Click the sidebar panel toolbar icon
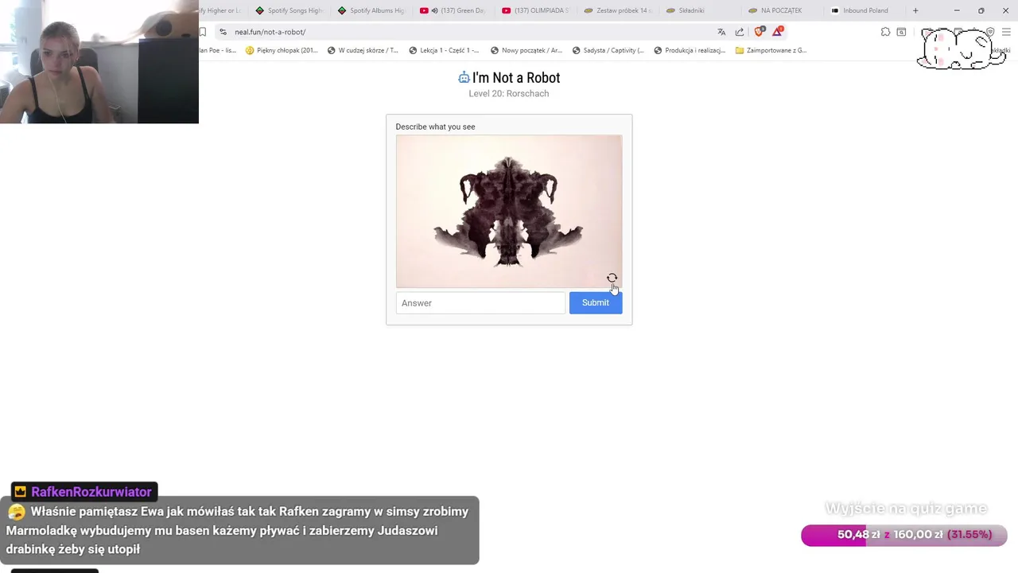Image resolution: width=1018 pixels, height=573 pixels. (901, 32)
